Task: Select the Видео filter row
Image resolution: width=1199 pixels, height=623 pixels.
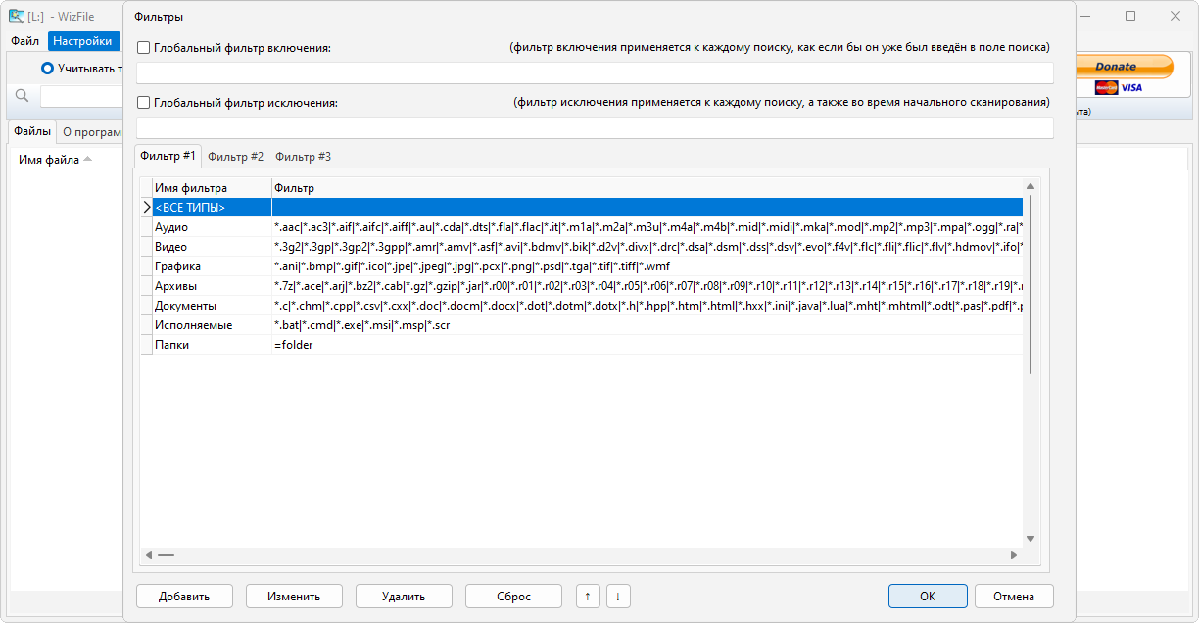Action: (x=588, y=246)
